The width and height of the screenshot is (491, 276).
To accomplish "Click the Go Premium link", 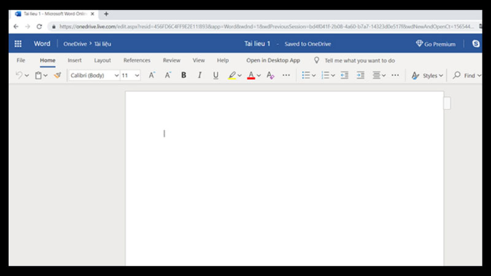I will [x=436, y=44].
